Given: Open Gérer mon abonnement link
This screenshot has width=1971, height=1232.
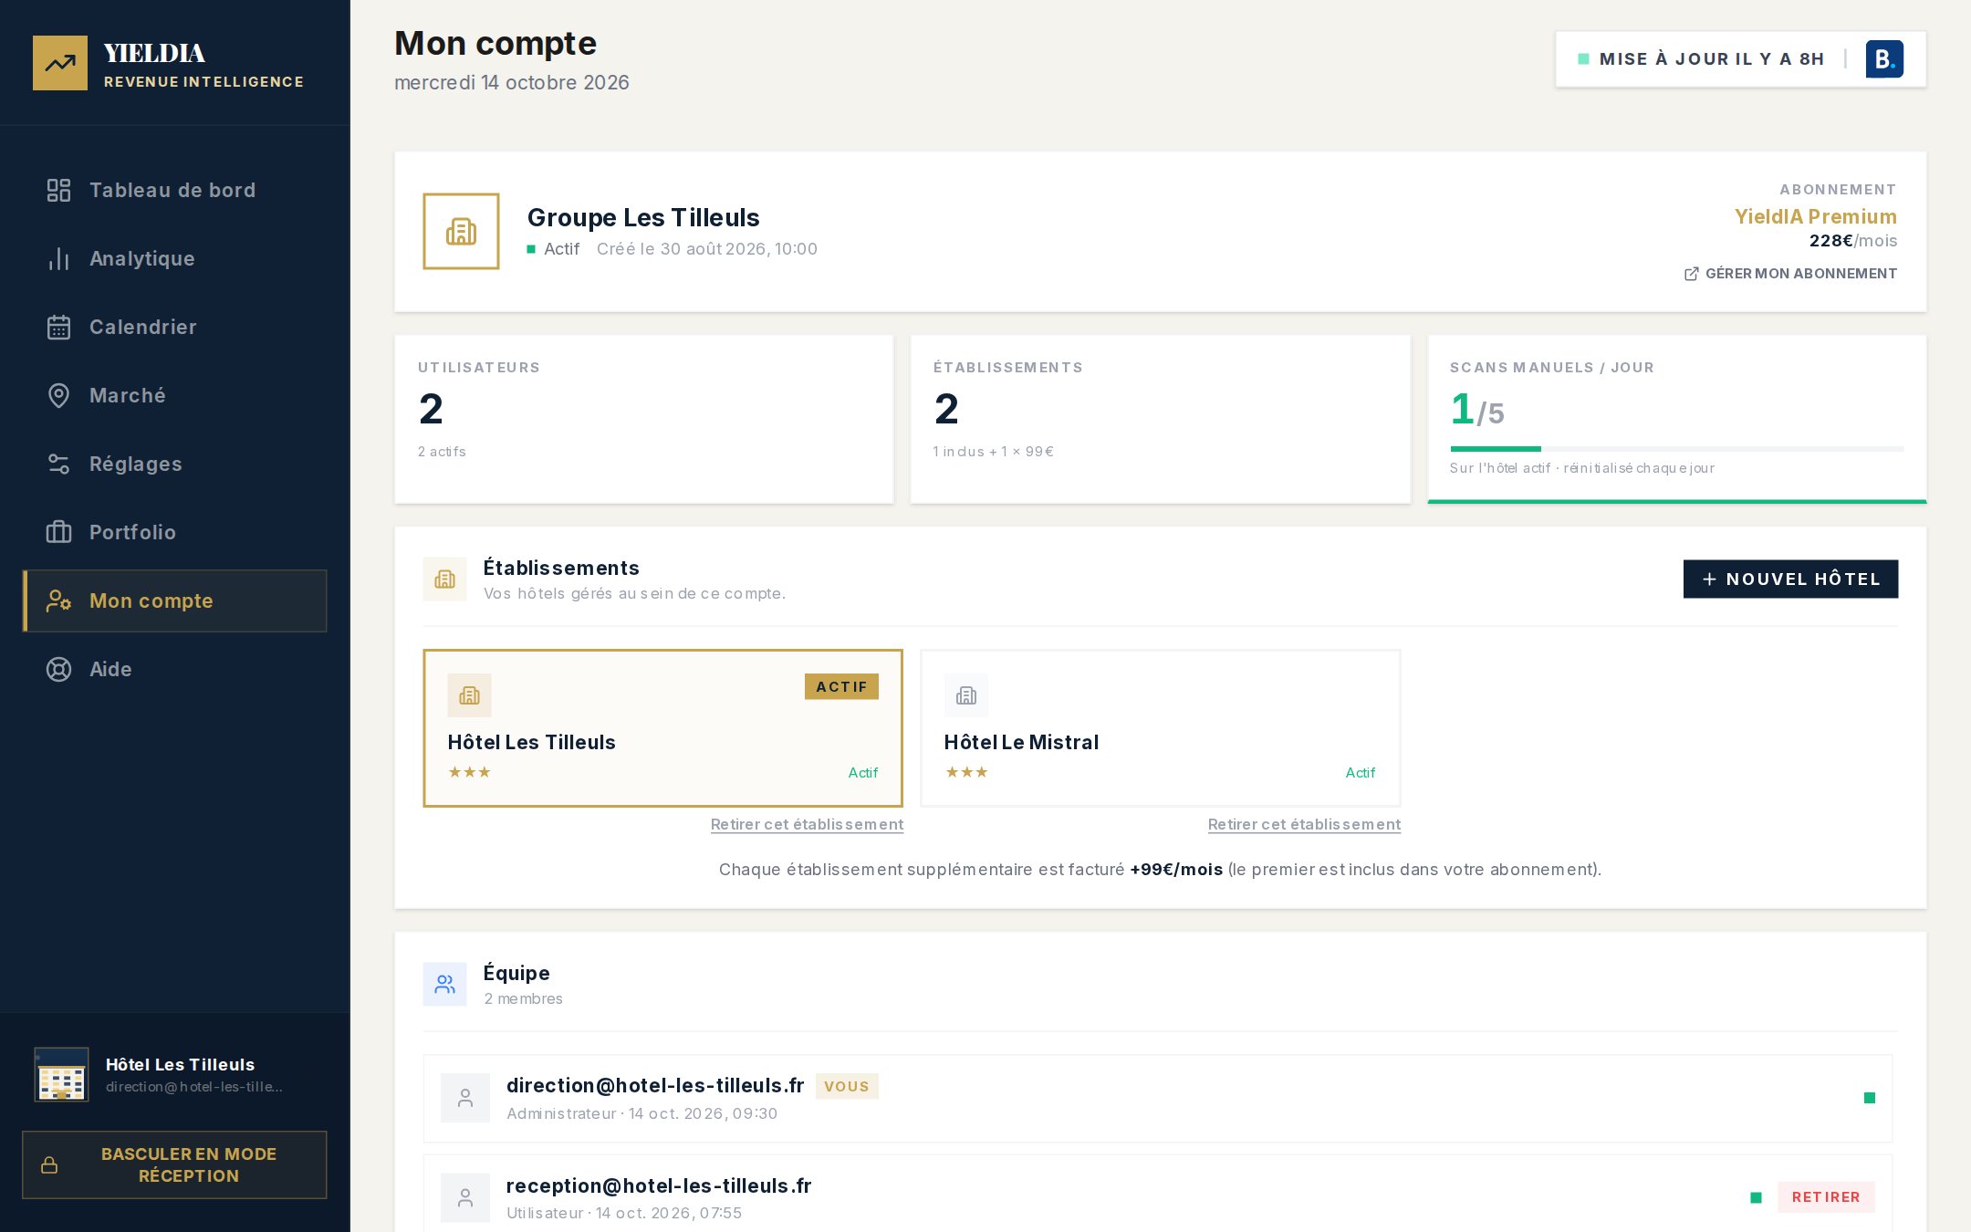Looking at the screenshot, I should [x=1790, y=274].
